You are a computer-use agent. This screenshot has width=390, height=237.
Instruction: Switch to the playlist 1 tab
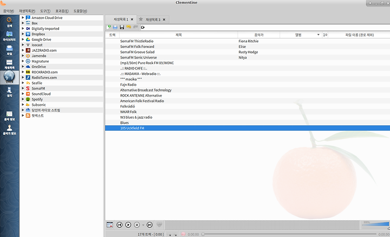point(121,20)
